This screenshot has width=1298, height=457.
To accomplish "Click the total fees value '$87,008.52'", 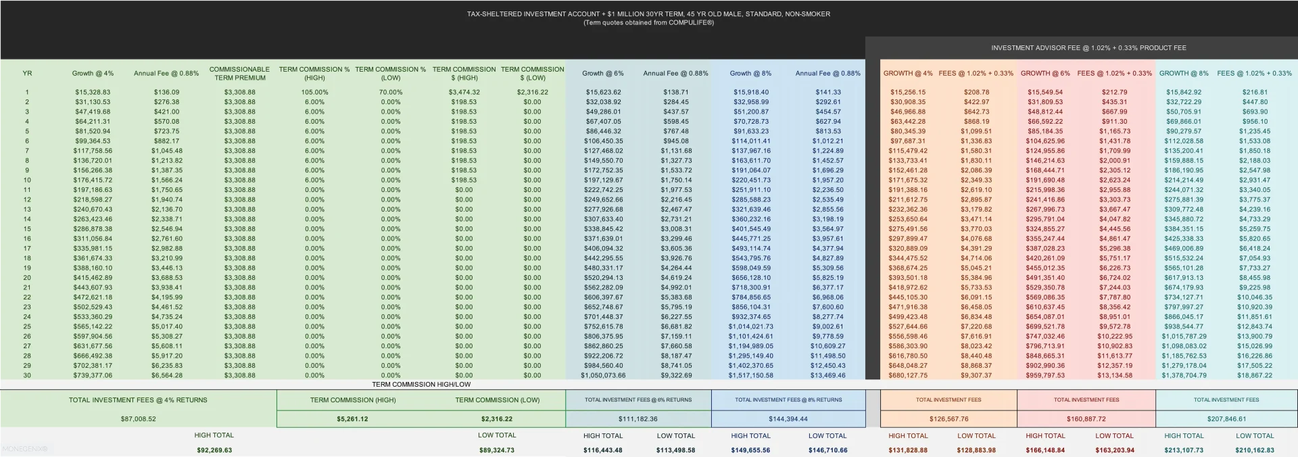I will (138, 419).
